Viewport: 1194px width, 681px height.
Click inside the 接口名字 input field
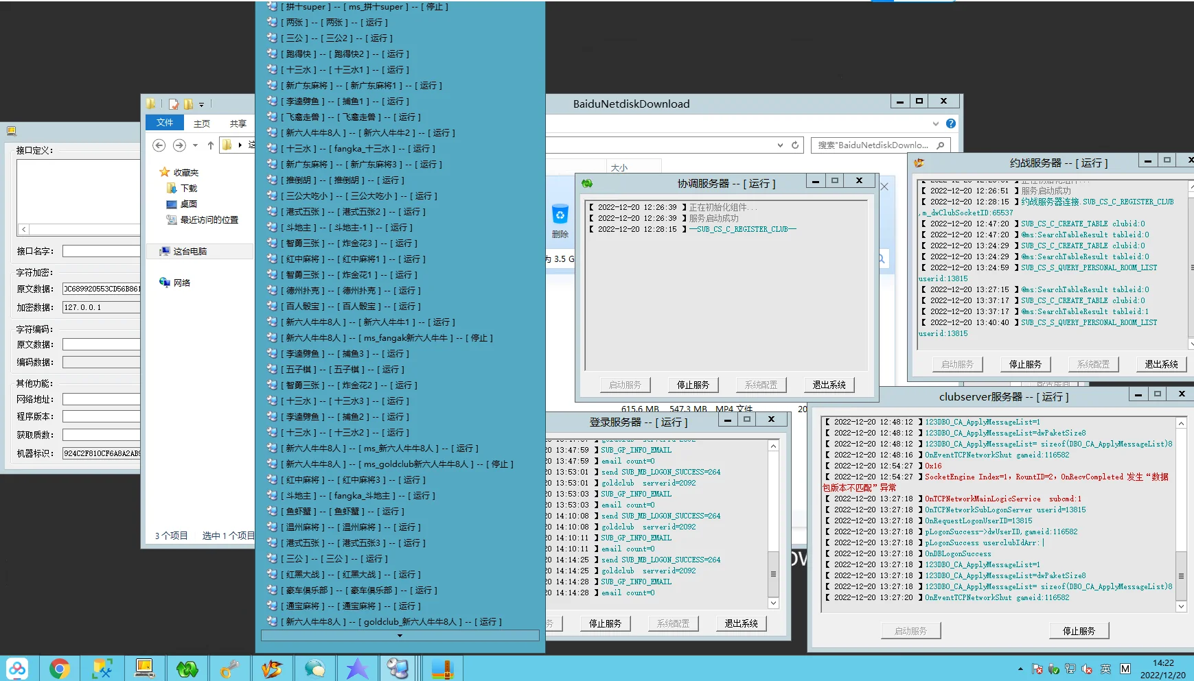point(102,251)
